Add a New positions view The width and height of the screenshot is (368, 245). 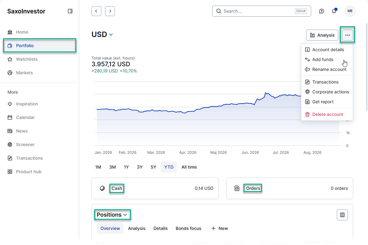coord(219,228)
